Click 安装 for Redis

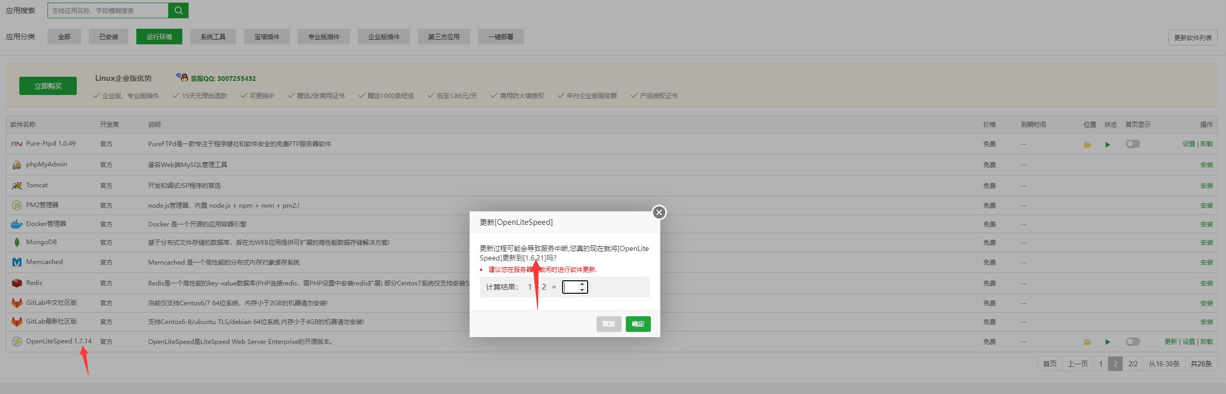[x=1207, y=283]
